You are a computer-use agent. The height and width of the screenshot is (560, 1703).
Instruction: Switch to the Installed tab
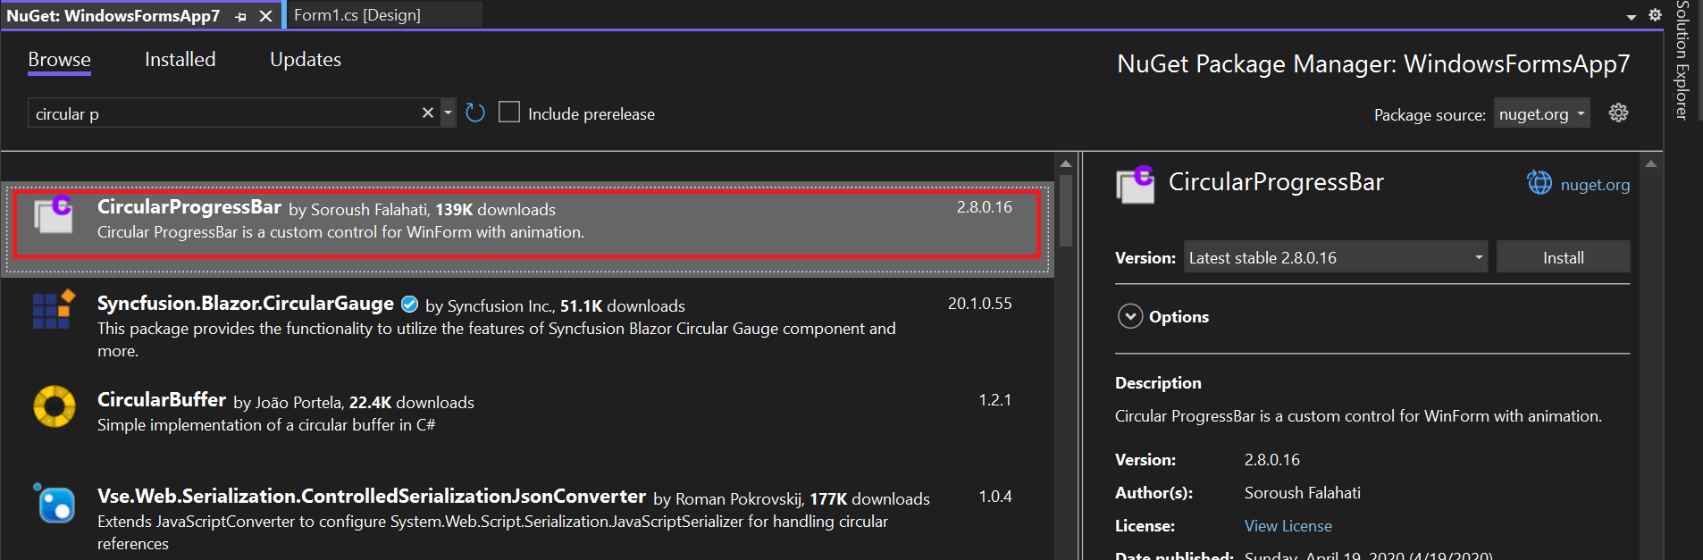point(180,59)
